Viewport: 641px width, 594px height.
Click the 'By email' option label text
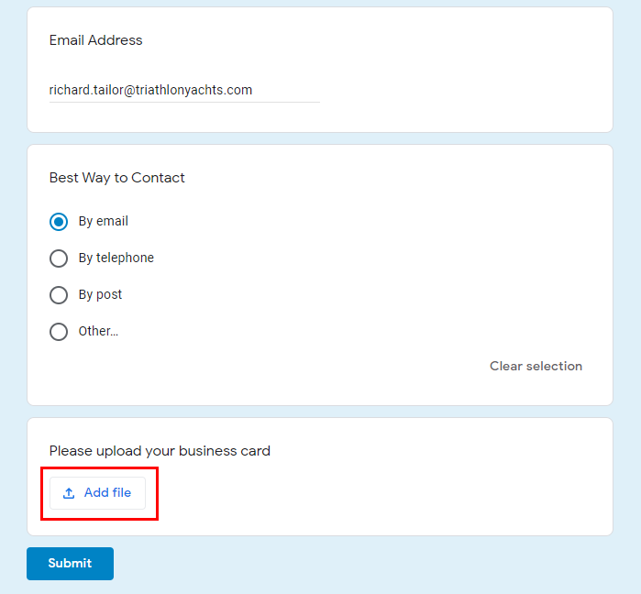point(104,222)
